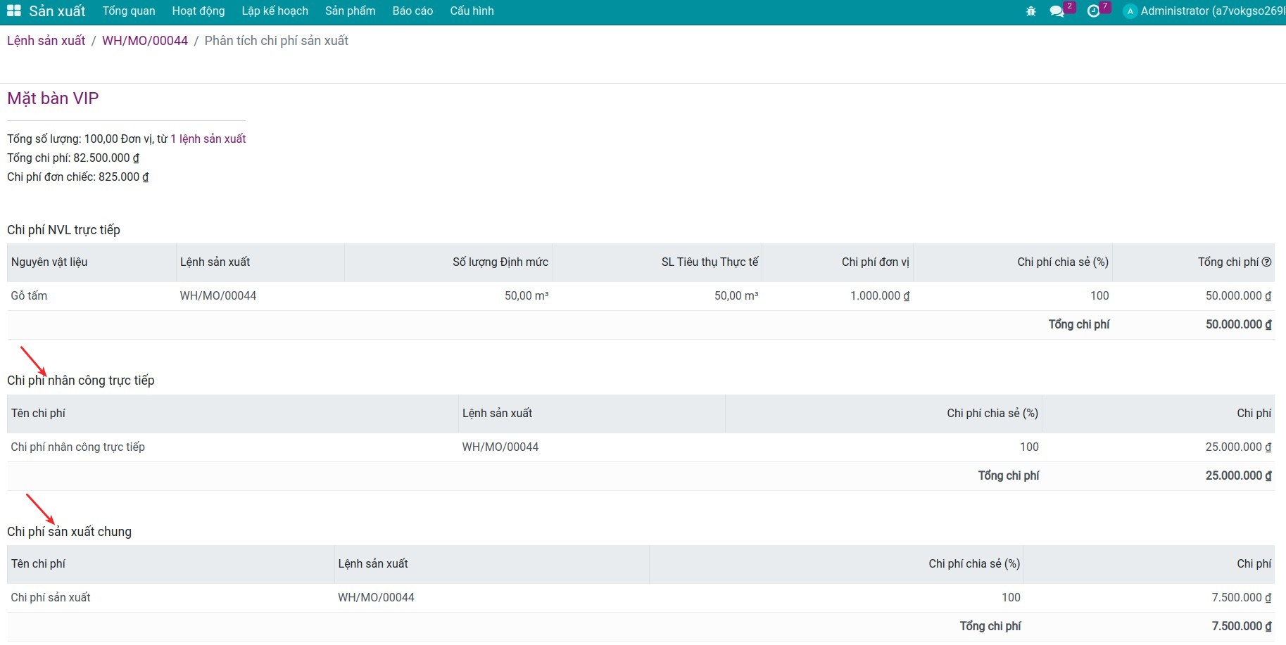The width and height of the screenshot is (1286, 645).
Task: Click the Administrator avatar icon
Action: (x=1130, y=11)
